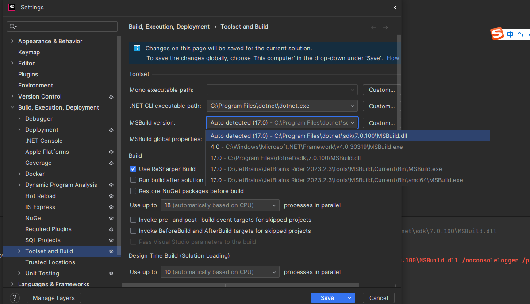Expand the Editor tree node
The width and height of the screenshot is (530, 304).
point(12,63)
